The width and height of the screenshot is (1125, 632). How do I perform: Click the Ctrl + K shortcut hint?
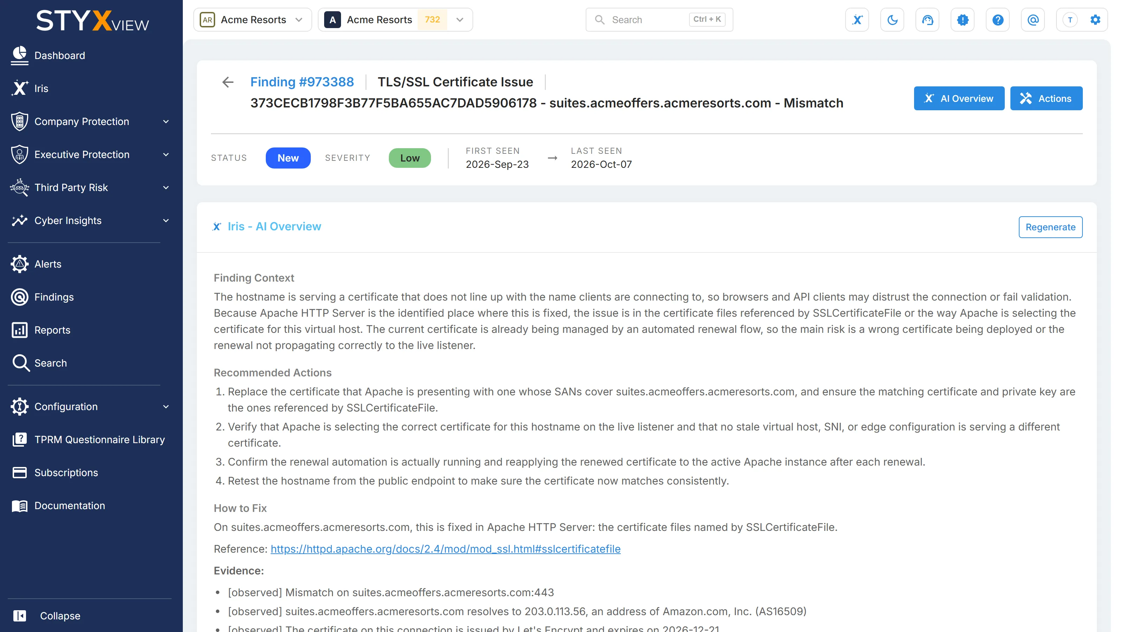[x=707, y=19]
